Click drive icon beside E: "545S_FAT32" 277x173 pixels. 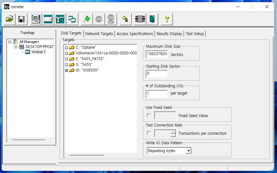point(71,59)
